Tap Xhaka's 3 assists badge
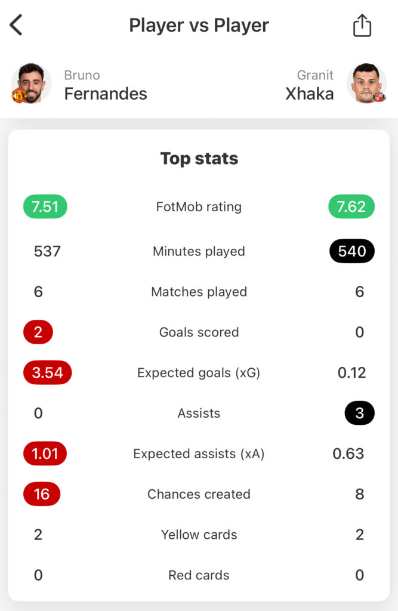Screen dimensions: 398x611 (359, 413)
